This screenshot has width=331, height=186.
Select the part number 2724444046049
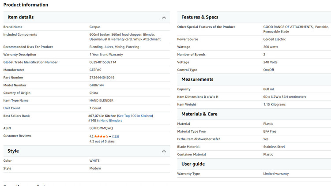click(x=102, y=78)
